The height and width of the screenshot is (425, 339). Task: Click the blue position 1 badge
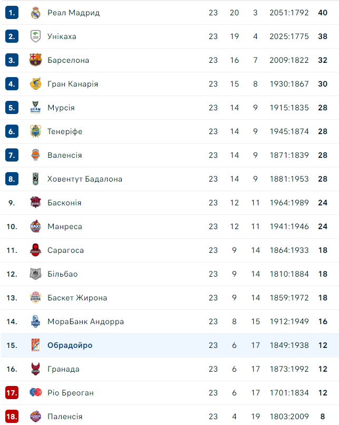click(x=12, y=13)
